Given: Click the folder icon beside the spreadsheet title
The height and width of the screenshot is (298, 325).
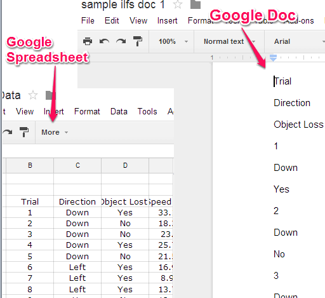Looking at the screenshot, I should tap(50, 95).
